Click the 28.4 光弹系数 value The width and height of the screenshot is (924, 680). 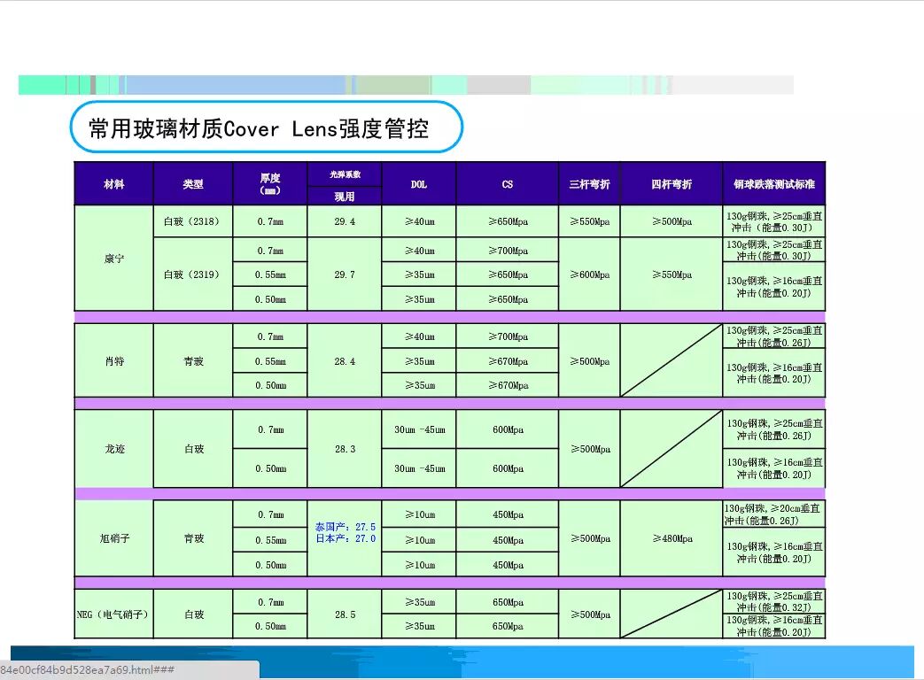click(x=345, y=361)
